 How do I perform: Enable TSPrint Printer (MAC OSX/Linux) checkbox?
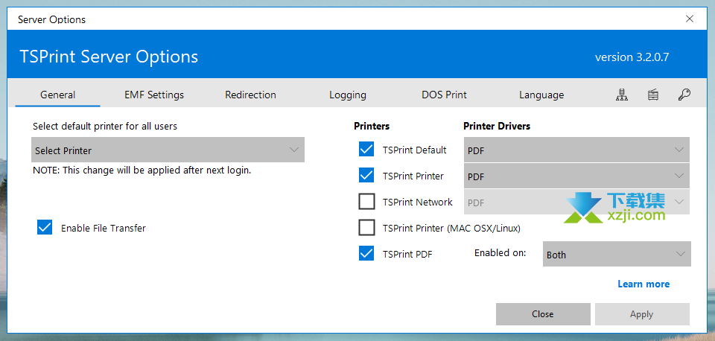(x=366, y=228)
